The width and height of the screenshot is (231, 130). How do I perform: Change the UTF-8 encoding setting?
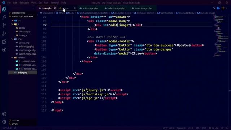pos(191,128)
